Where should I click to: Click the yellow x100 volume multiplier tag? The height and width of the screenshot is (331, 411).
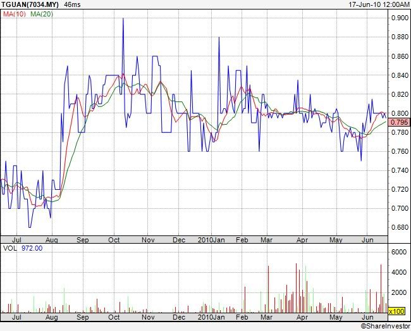pyautogui.click(x=396, y=311)
